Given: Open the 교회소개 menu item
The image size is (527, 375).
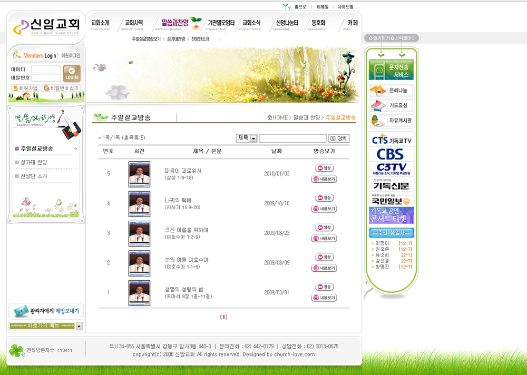Looking at the screenshot, I should pos(100,23).
